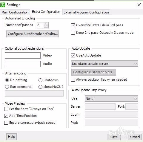Select Run command radio option
Image resolution: width=143 pixels, height=142 pixels.
click(7, 87)
